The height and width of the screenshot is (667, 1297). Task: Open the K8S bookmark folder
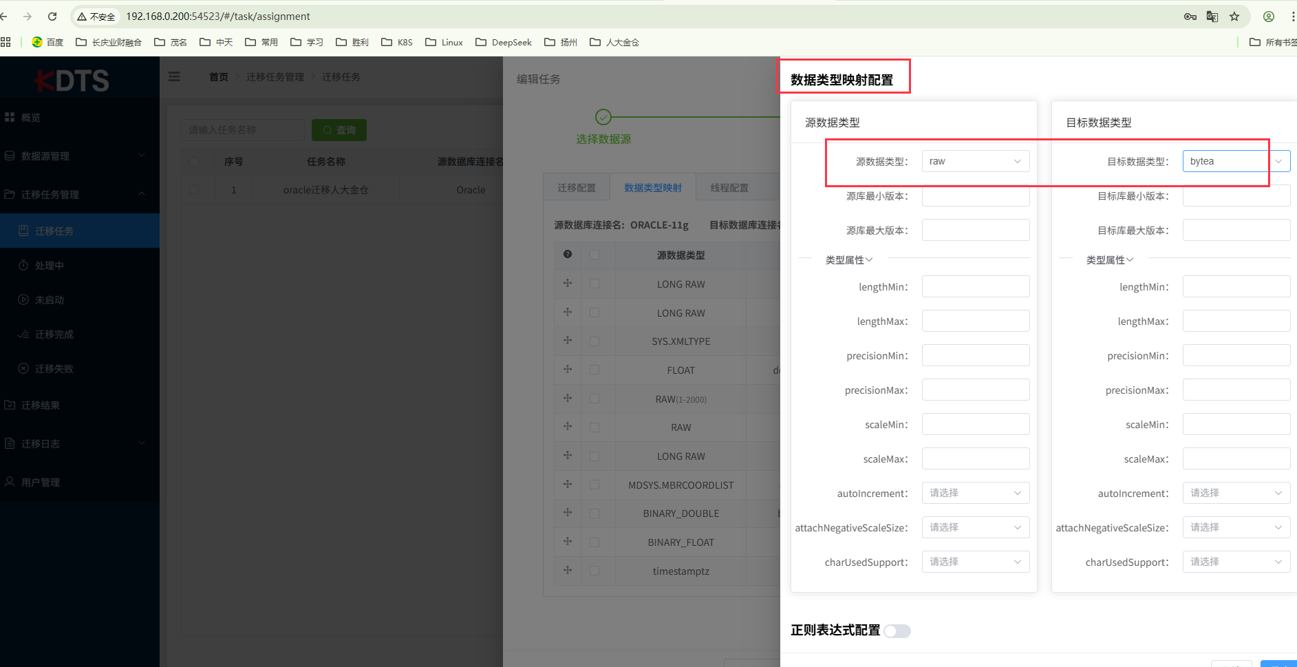[x=397, y=42]
